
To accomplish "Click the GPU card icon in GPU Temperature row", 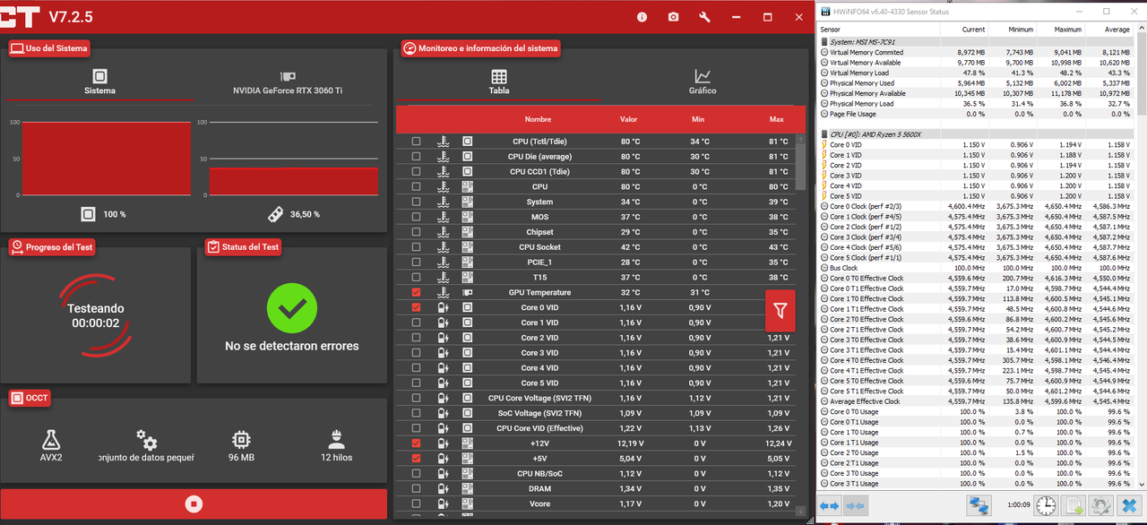I will tap(467, 292).
